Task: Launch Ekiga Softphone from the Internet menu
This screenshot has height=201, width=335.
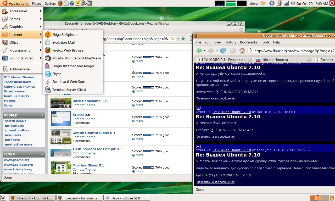Action: (73, 35)
